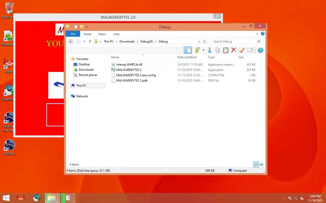This screenshot has height=203, width=326.
Task: Click the Properties quick access icon
Action: point(76,27)
